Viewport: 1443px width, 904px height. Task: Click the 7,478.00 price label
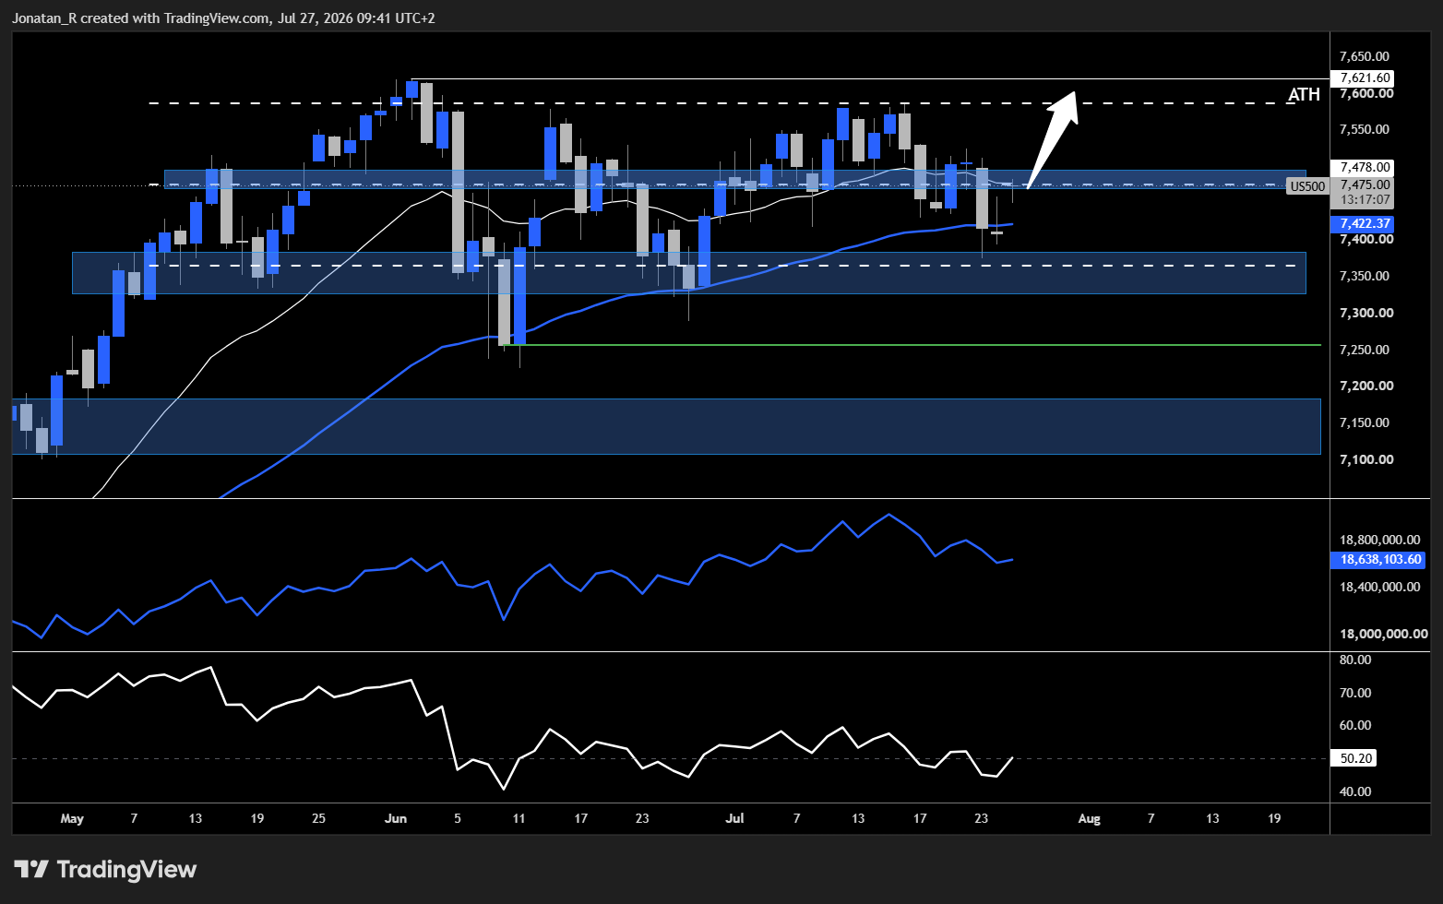[x=1362, y=167]
